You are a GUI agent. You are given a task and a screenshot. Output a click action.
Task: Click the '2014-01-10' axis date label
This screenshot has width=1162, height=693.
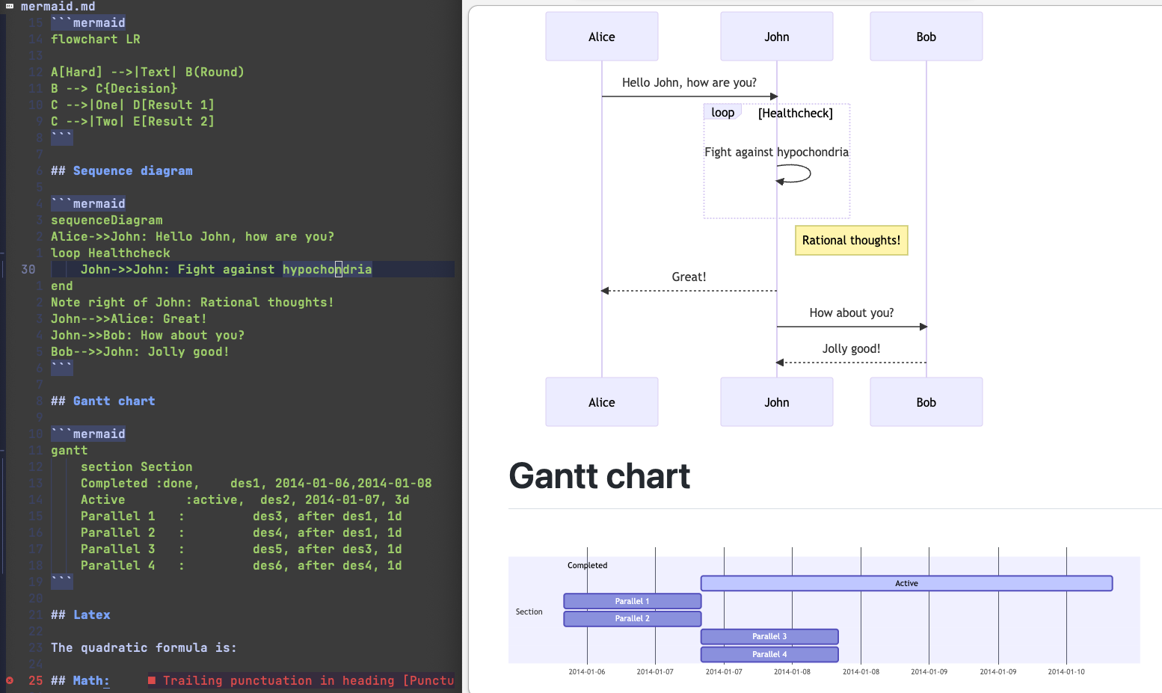(x=1066, y=671)
